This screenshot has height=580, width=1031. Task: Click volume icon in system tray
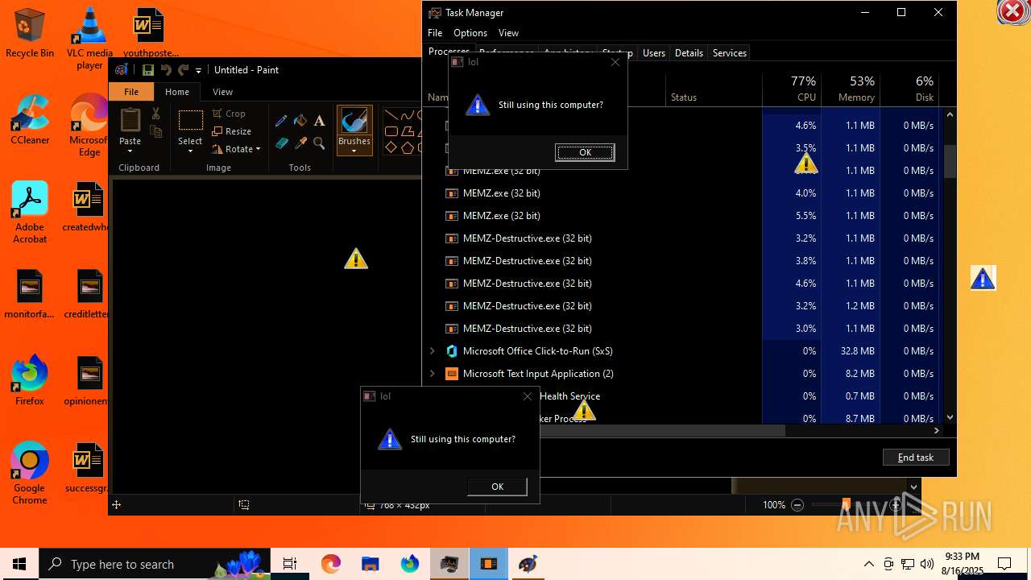926,564
